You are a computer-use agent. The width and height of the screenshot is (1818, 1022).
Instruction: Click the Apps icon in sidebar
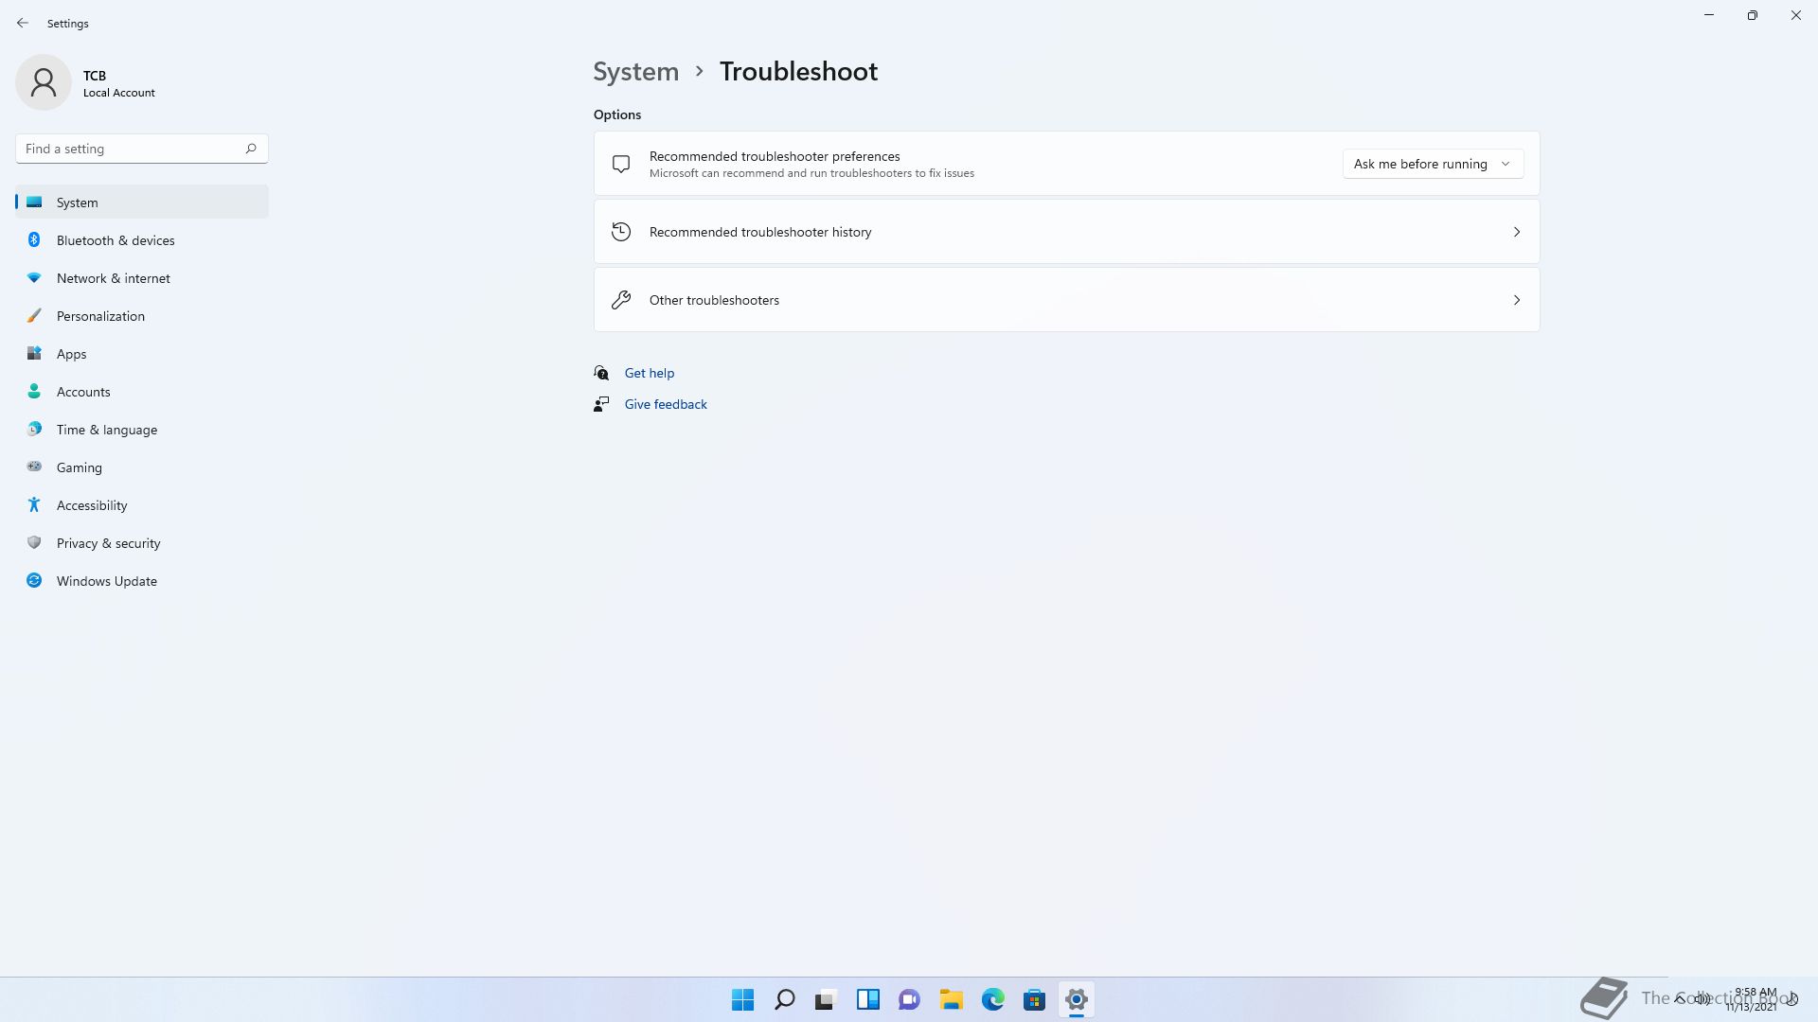[34, 354]
